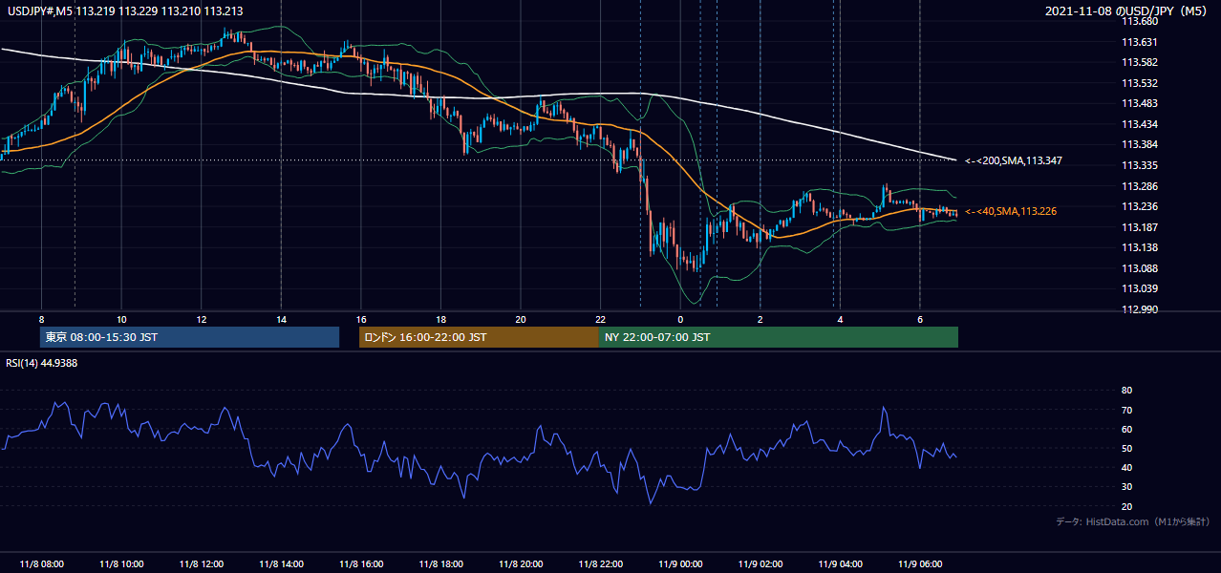Click RSI scale value 60
This screenshot has width=1221, height=573.
tap(1126, 429)
